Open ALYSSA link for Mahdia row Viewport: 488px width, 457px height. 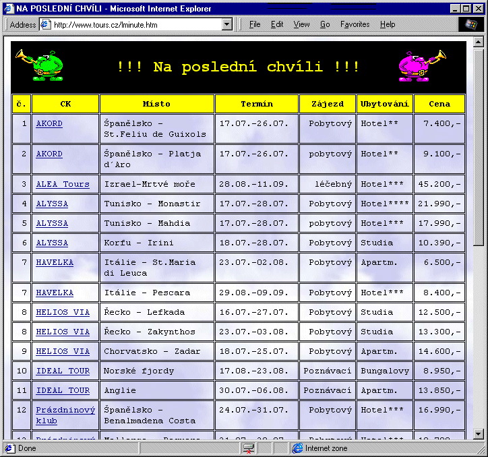(52, 223)
